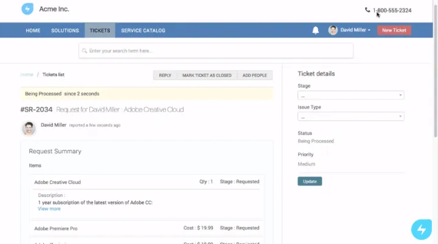Click the phone icon in header

(367, 10)
